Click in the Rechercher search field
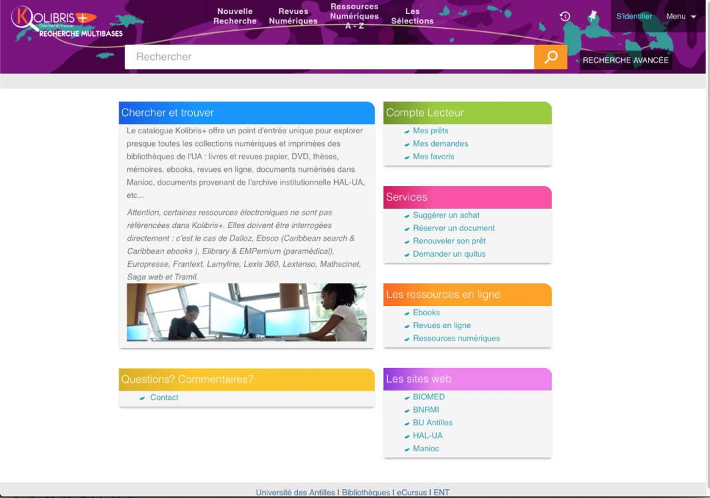The image size is (710, 498). [329, 57]
